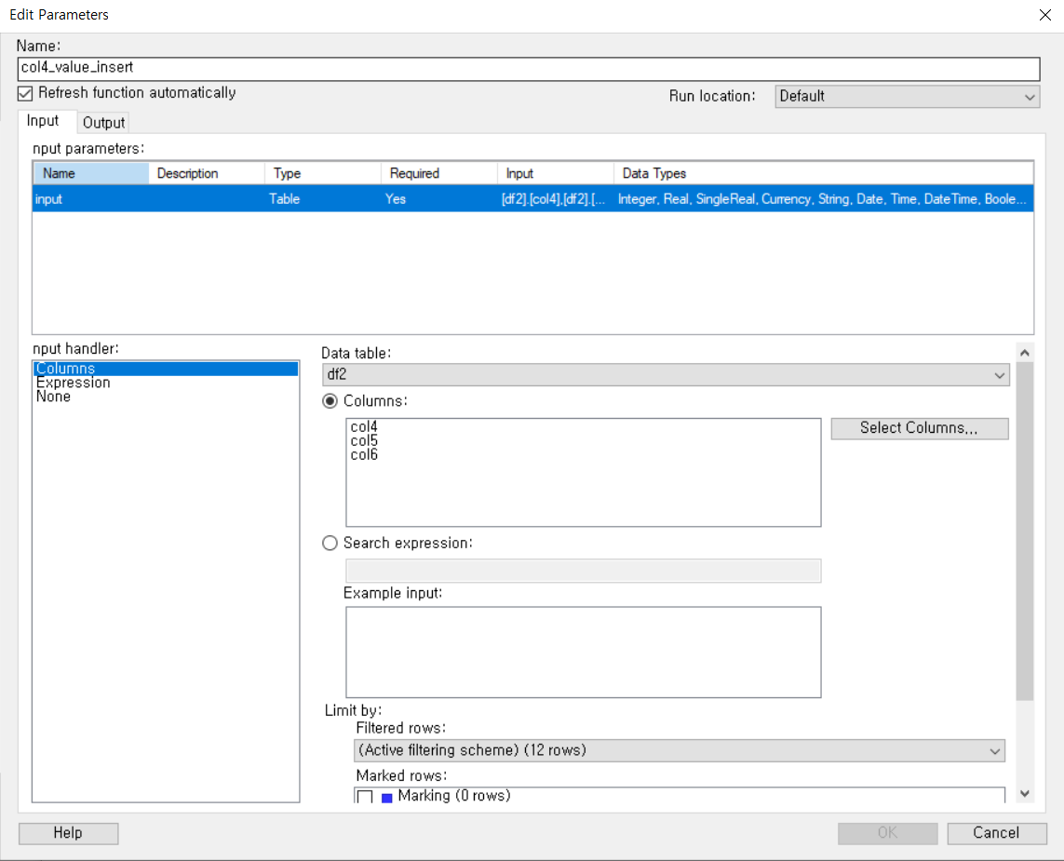
Task: Open the Data table df2 dropdown
Action: [666, 374]
